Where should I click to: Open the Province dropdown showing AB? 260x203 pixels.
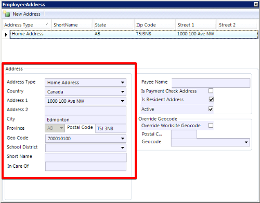coord(55,128)
